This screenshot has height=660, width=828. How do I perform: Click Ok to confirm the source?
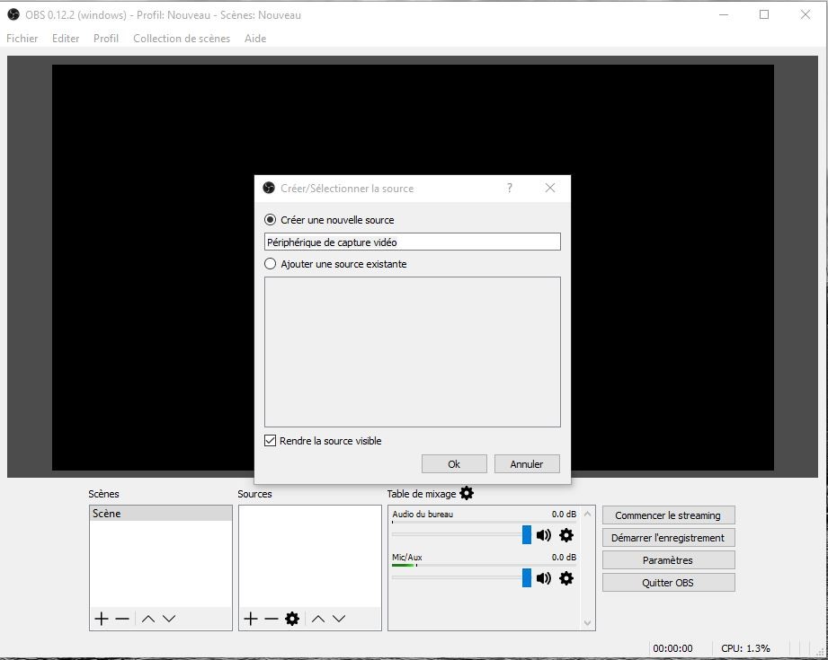454,464
